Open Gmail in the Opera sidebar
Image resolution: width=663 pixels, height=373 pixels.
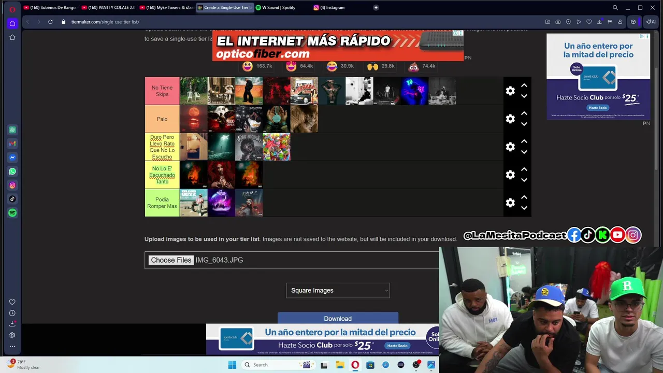[x=12, y=144]
